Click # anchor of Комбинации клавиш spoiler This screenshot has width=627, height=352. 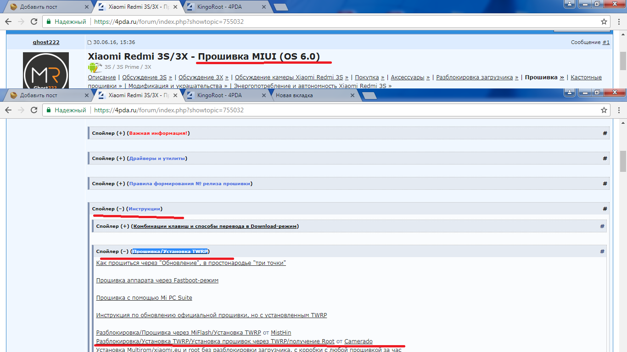pyautogui.click(x=602, y=226)
